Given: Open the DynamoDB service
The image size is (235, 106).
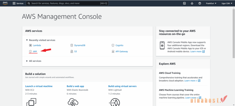Looking at the screenshot, I should (78, 45).
